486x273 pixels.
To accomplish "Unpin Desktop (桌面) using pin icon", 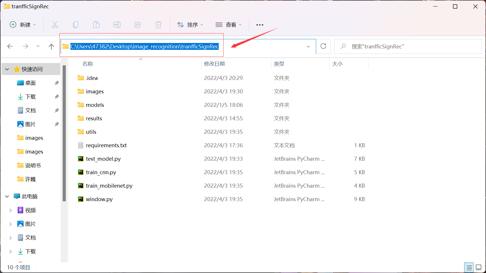I will (57, 83).
